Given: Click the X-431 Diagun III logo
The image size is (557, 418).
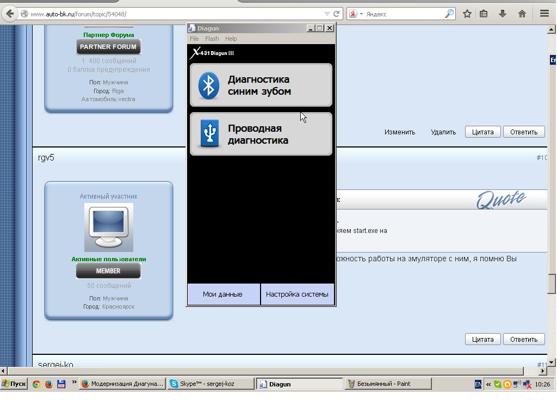Looking at the screenshot, I should pyautogui.click(x=212, y=53).
